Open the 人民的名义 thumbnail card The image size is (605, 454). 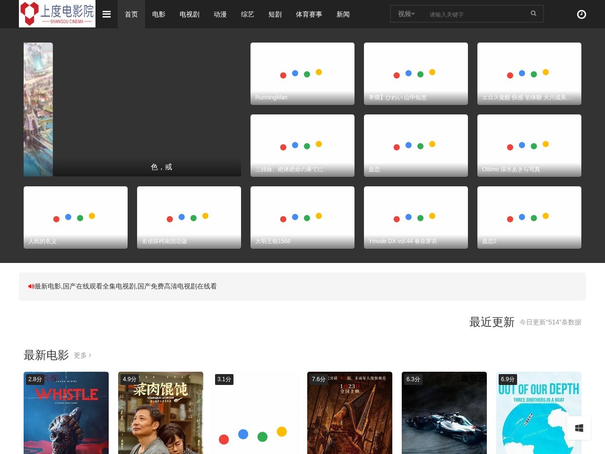click(x=76, y=218)
